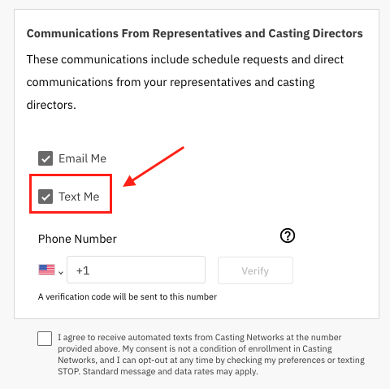Expand the country code chevron dropdown

tap(61, 272)
